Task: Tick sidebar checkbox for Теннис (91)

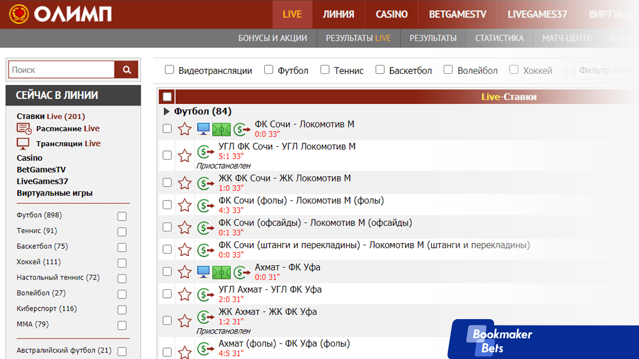Action: click(122, 232)
